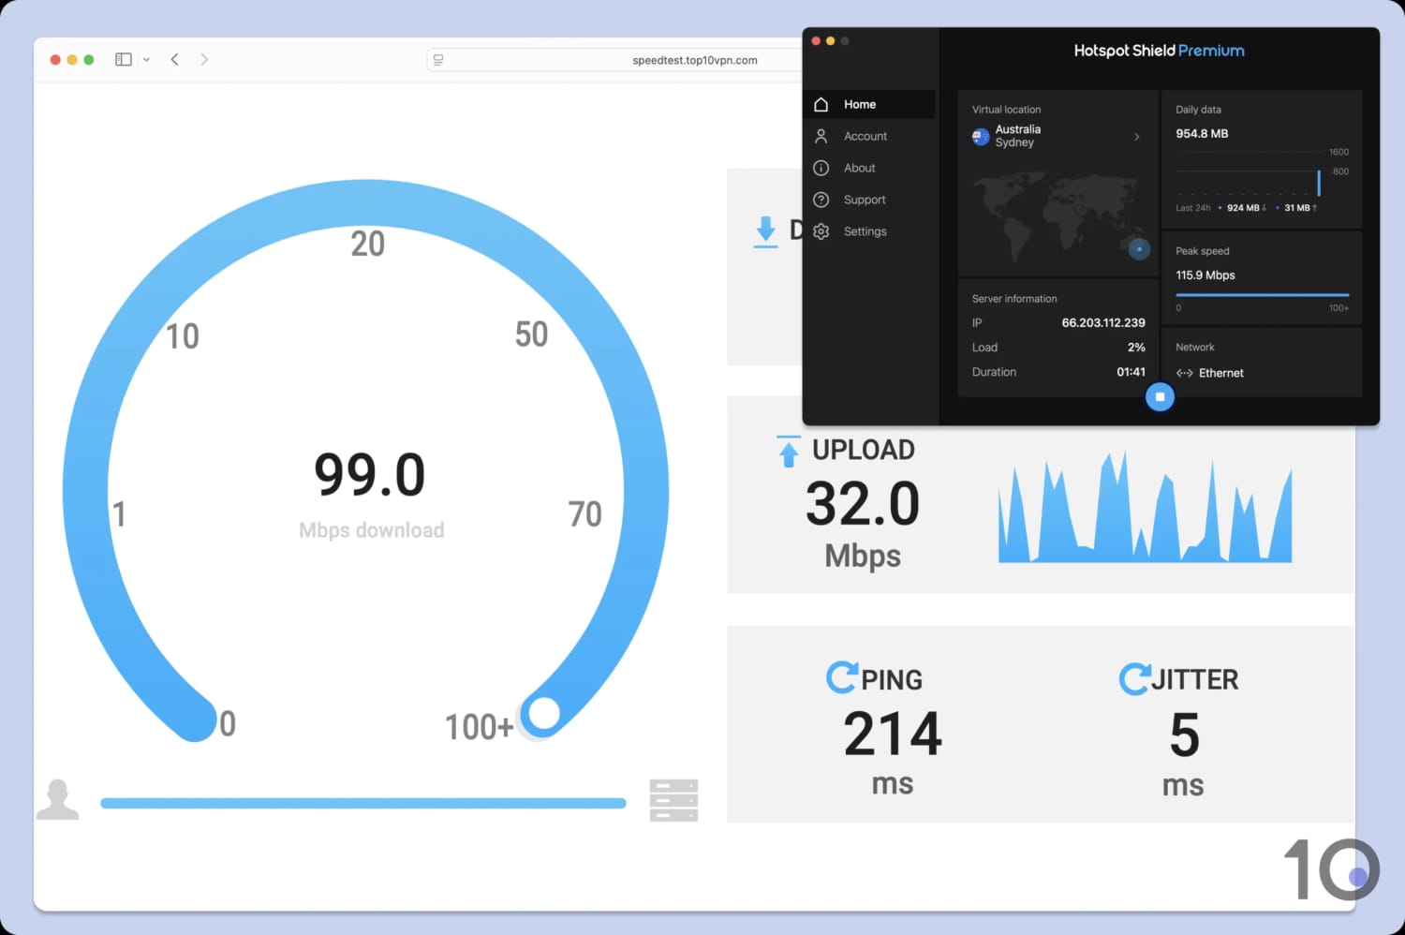Click the Home menu entry
The image size is (1405, 935).
coord(860,104)
